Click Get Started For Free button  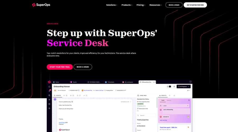tap(195, 5)
